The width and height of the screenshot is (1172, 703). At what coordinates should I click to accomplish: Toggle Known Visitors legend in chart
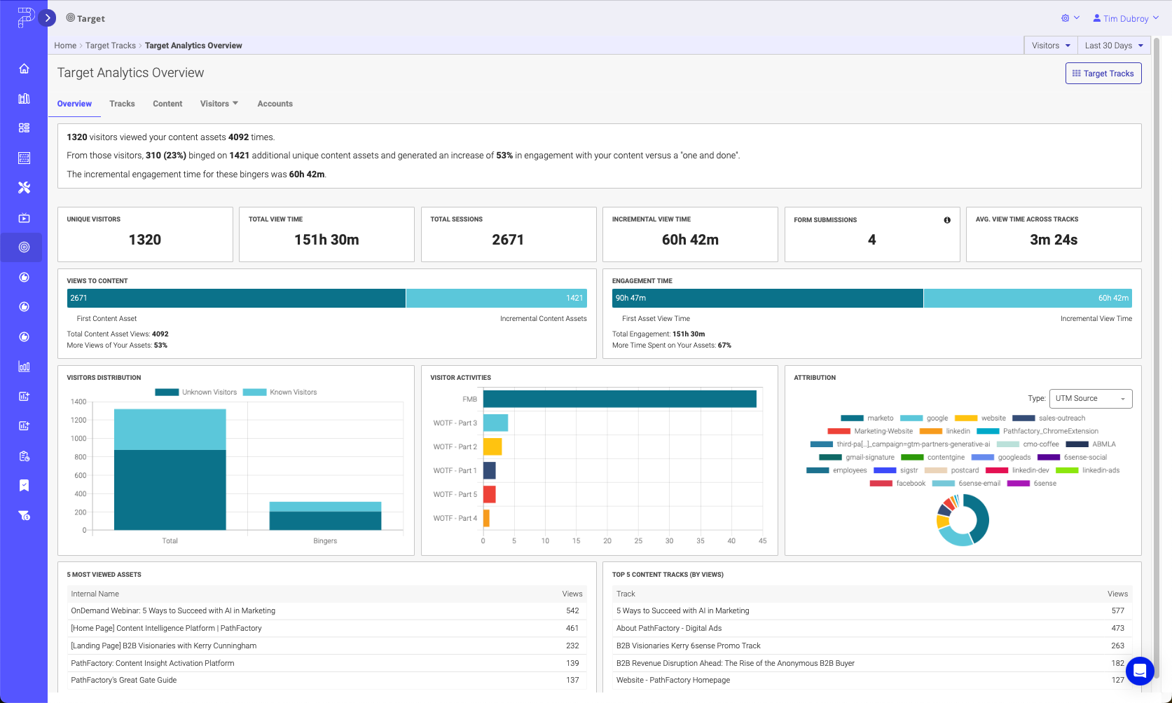(x=280, y=393)
